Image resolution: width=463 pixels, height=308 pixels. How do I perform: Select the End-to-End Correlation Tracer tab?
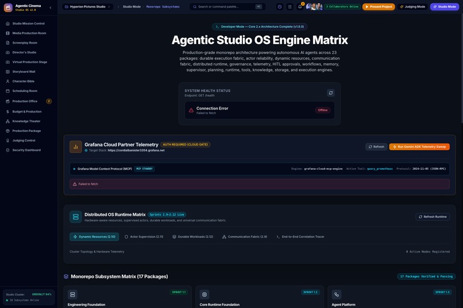point(300,237)
